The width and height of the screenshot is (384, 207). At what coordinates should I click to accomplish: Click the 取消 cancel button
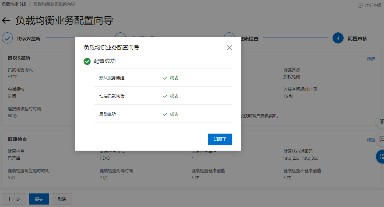(62, 199)
